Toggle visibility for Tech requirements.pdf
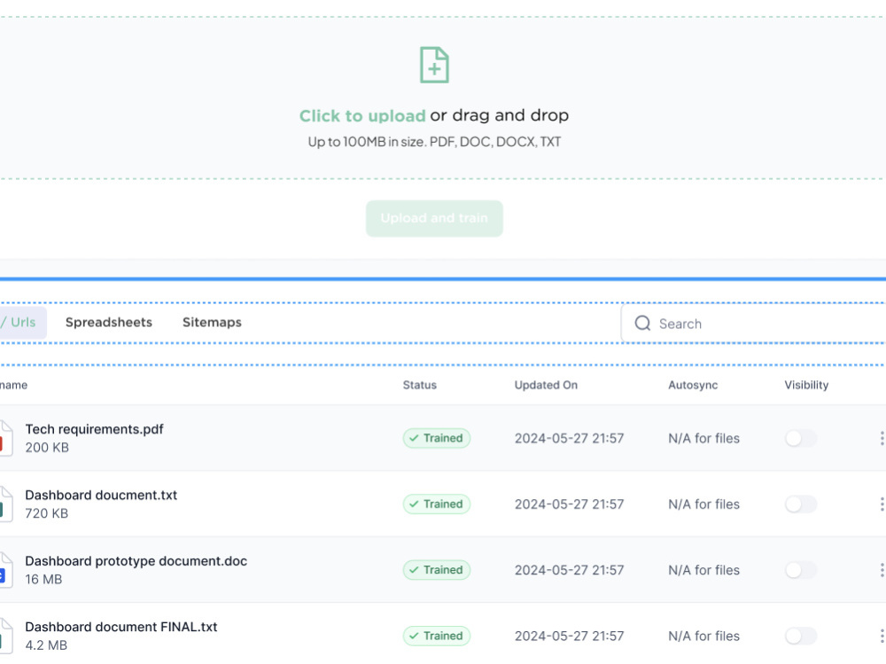This screenshot has width=886, height=664. tap(800, 438)
